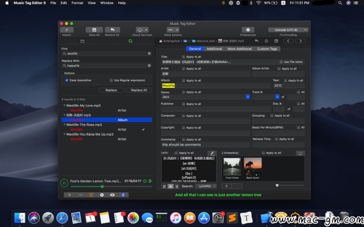Go to next file with right arrow
364x227 pixels.
click(301, 41)
